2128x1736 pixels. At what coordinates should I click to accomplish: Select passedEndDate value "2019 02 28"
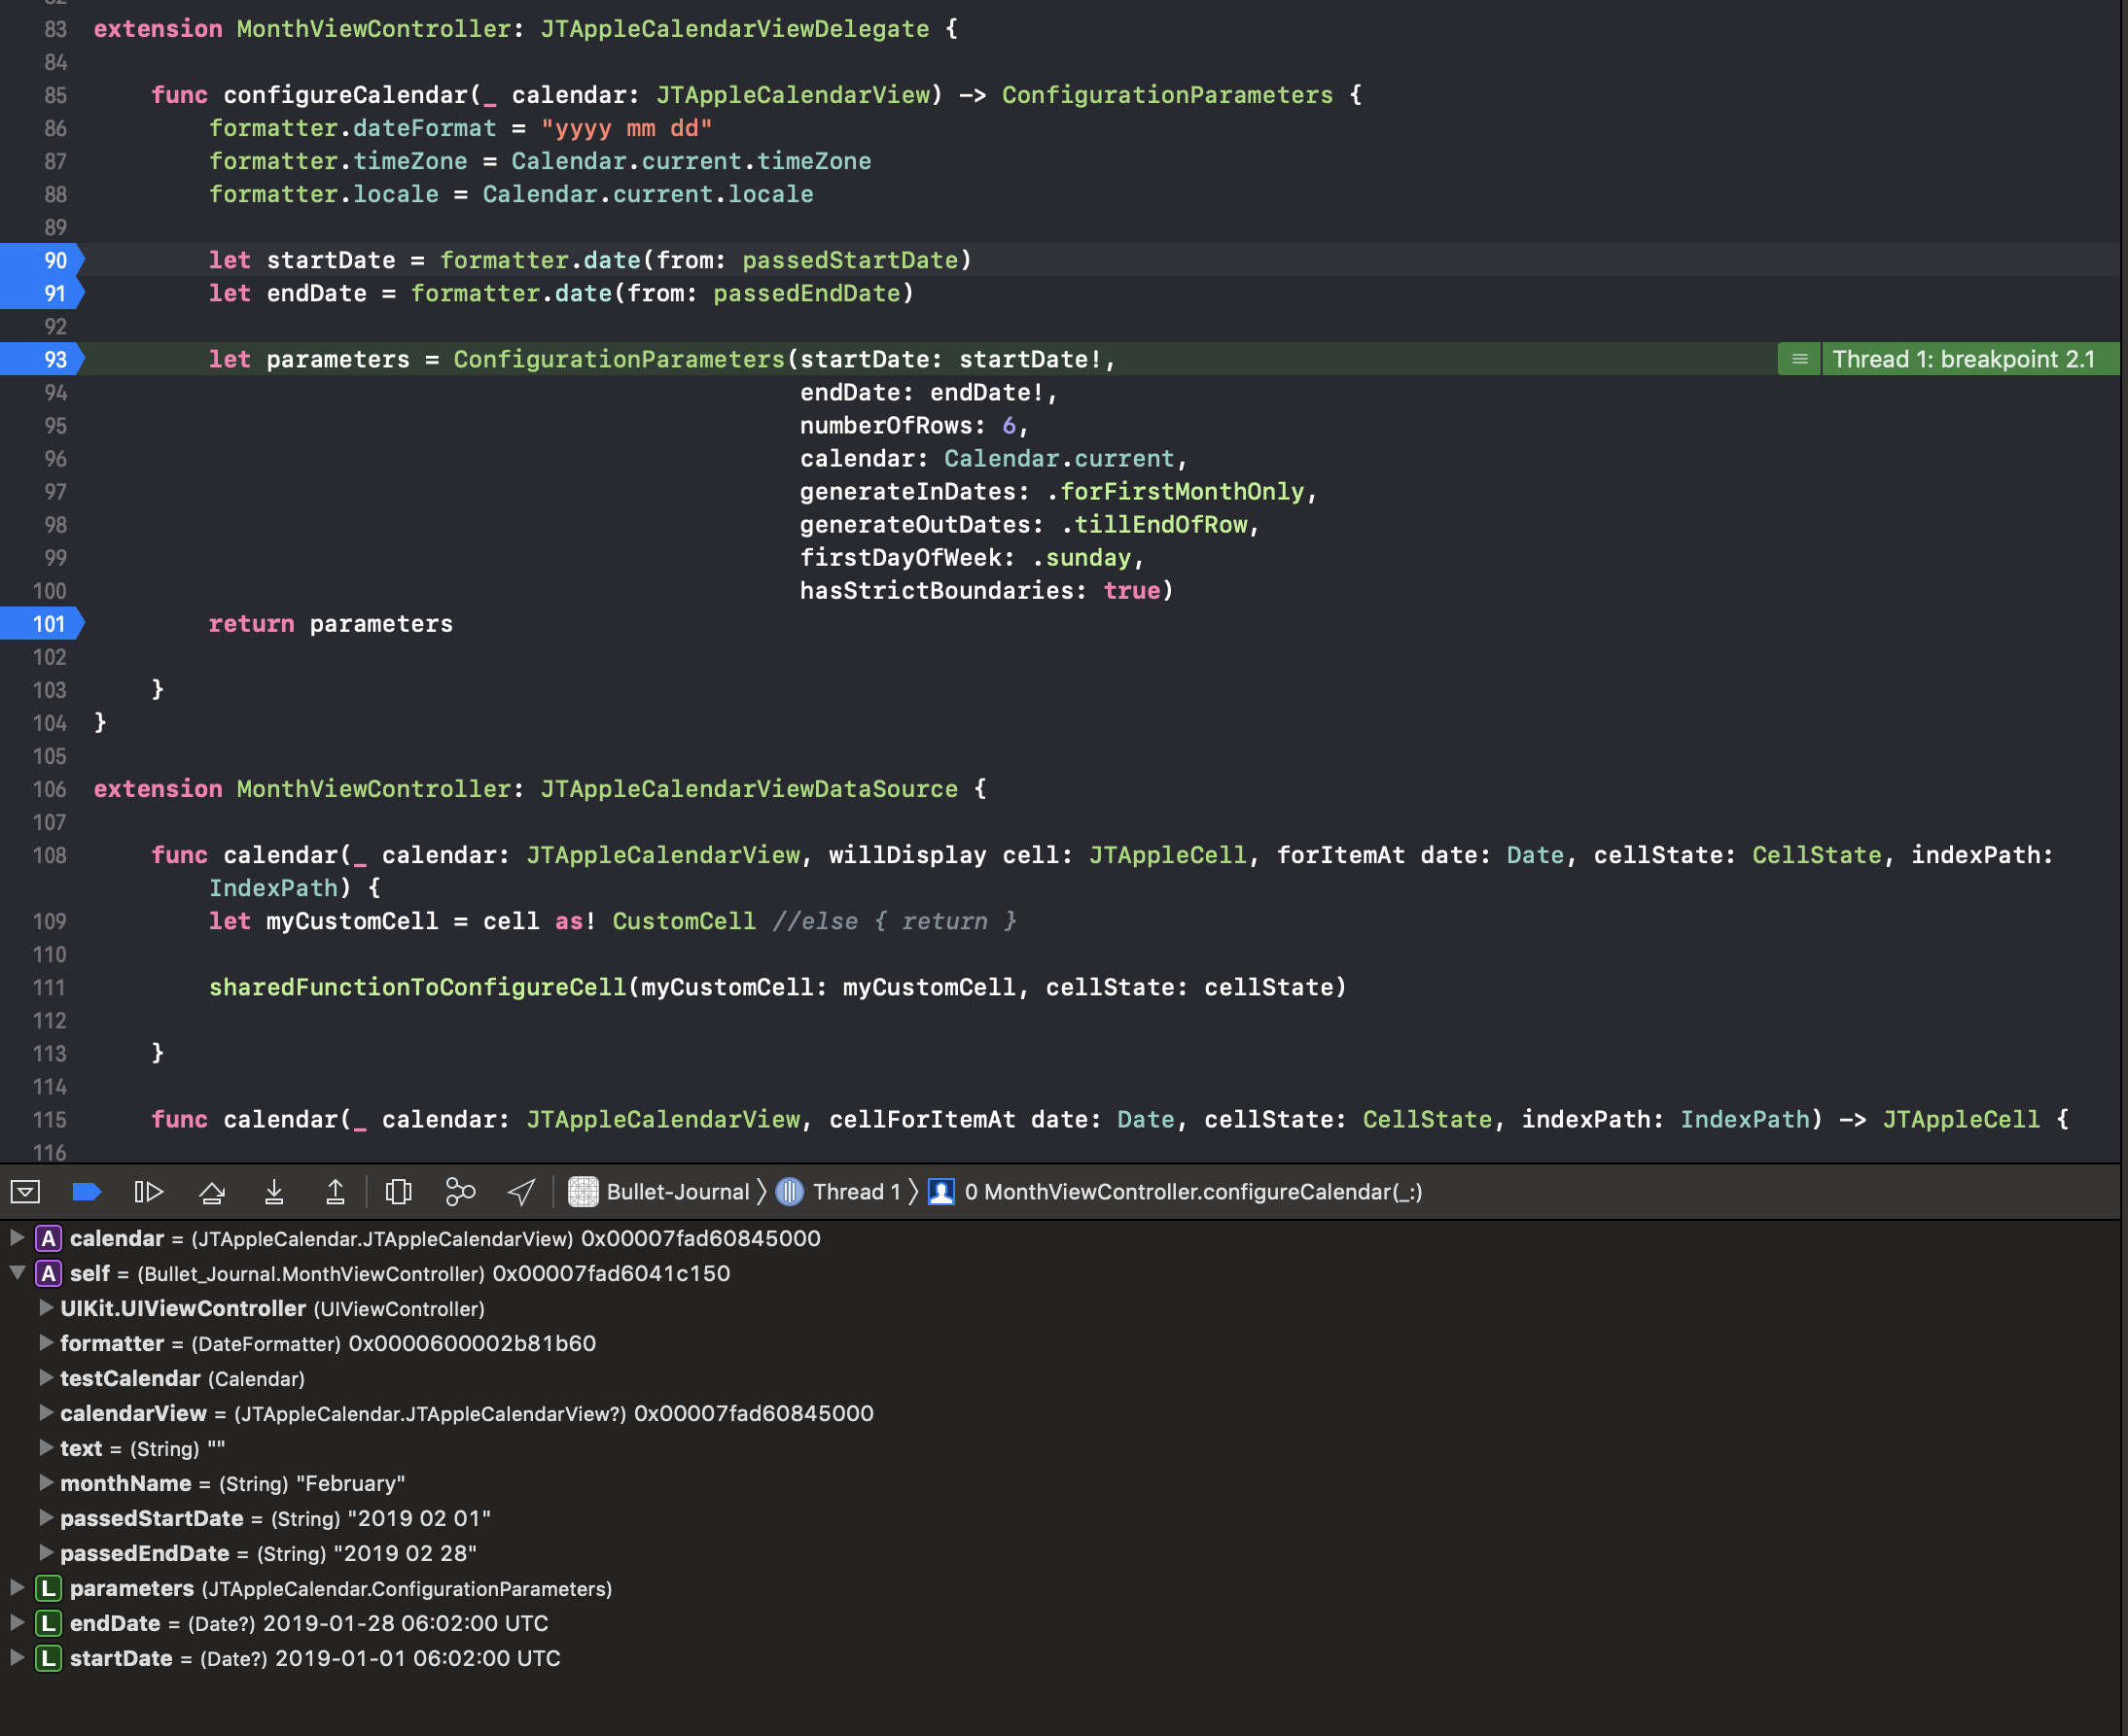406,1553
